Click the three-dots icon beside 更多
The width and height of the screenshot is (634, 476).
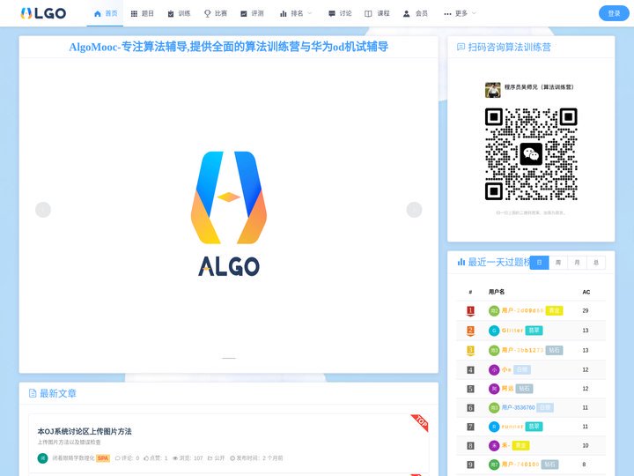447,14
